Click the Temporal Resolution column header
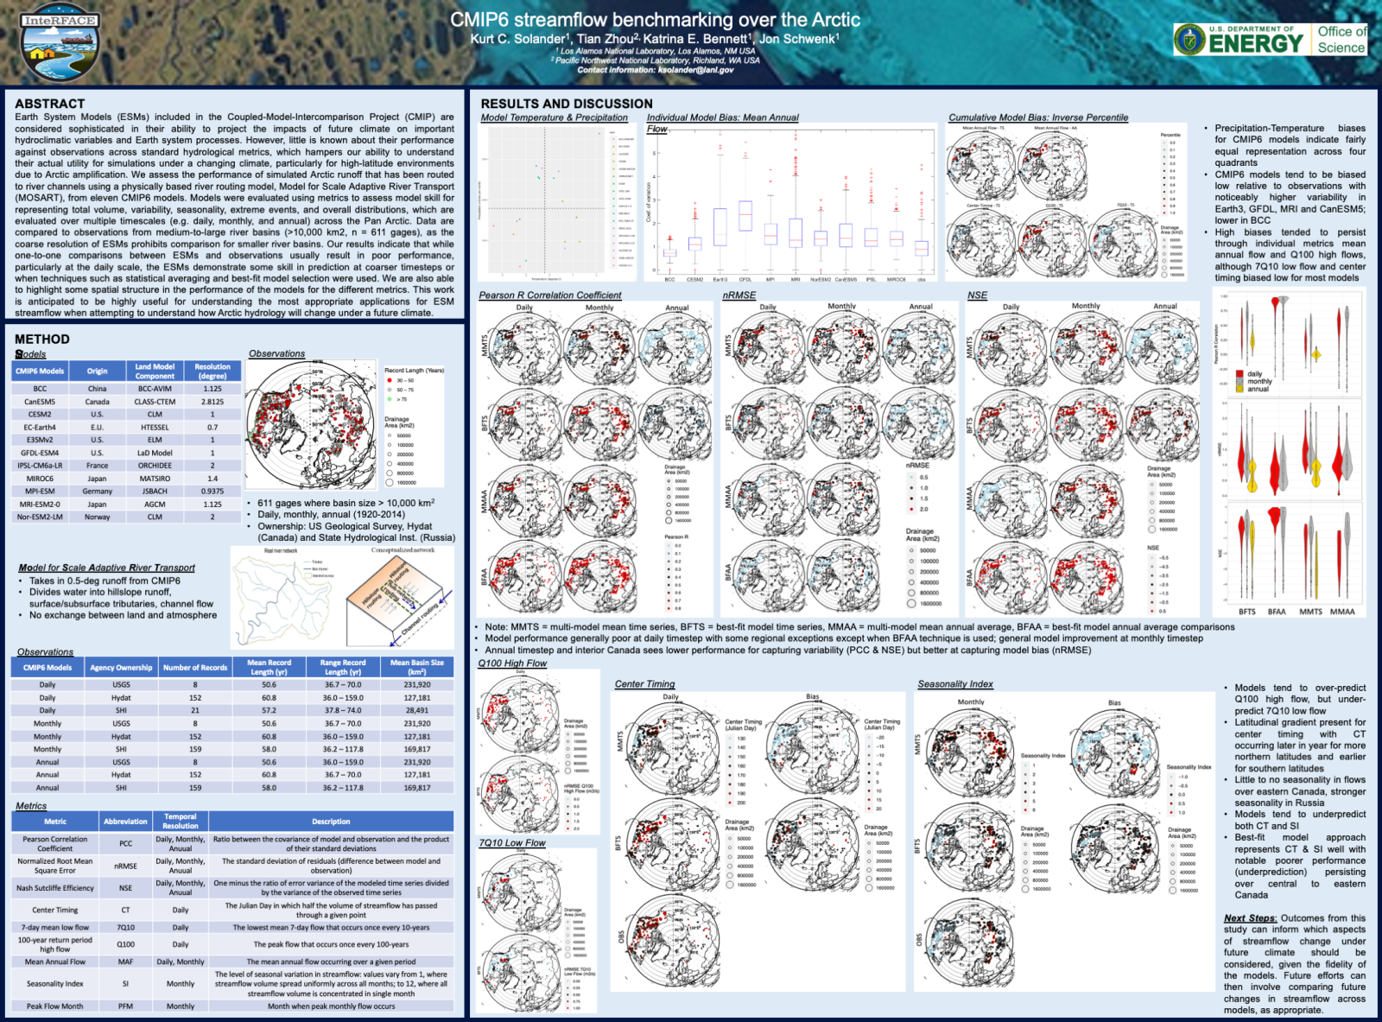 [181, 822]
